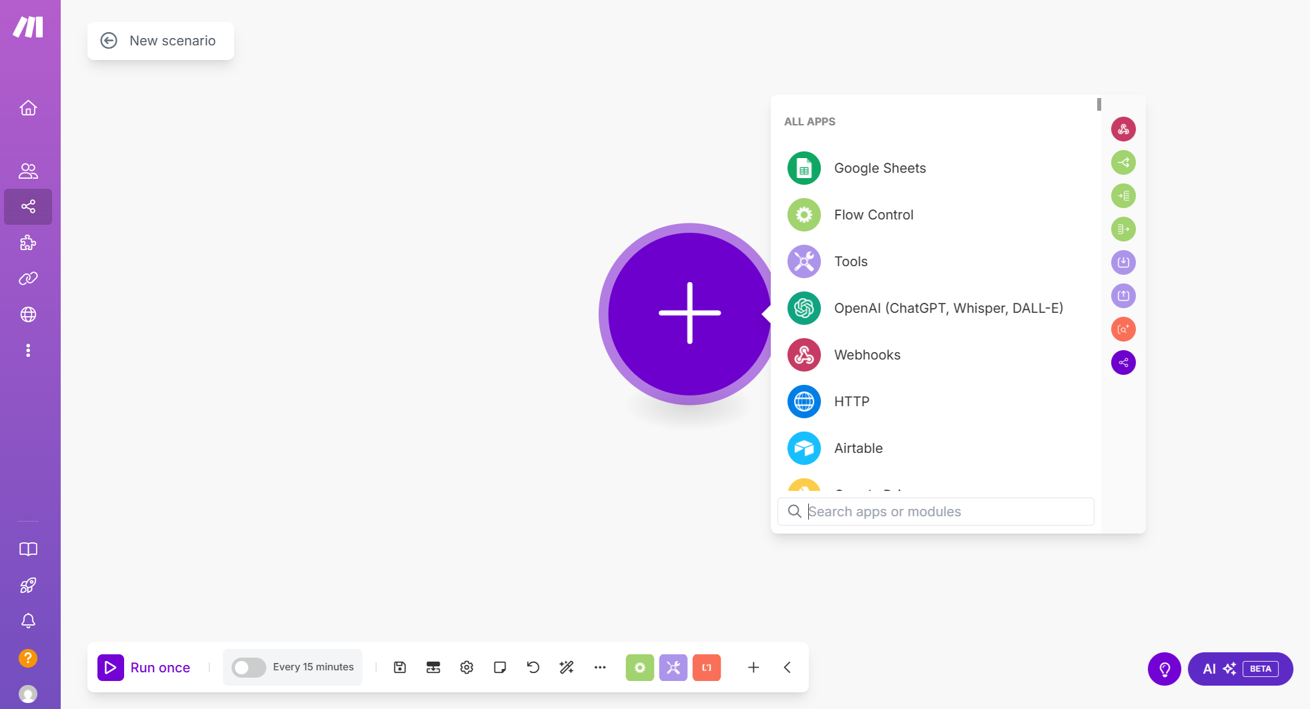This screenshot has height=709, width=1310.
Task: Open lightbulb explain flow button
Action: pyautogui.click(x=1165, y=669)
